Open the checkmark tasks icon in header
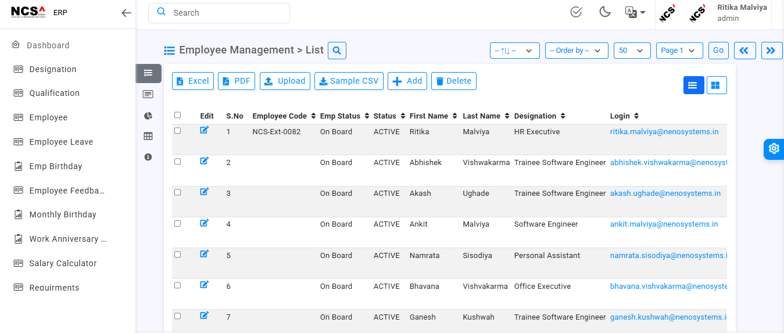Screen dimensions: 784x333 click(x=576, y=12)
